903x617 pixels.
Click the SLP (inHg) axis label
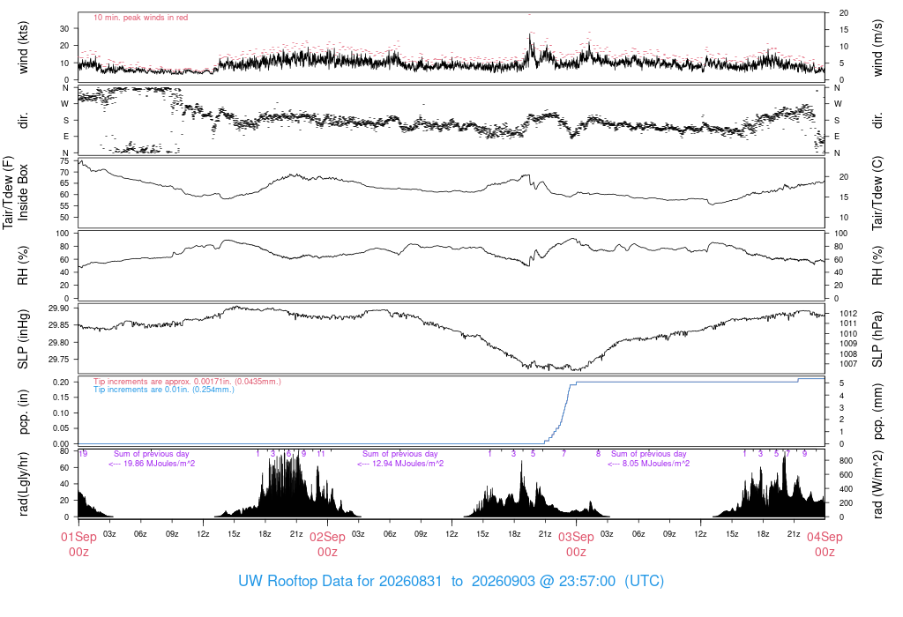click(23, 339)
